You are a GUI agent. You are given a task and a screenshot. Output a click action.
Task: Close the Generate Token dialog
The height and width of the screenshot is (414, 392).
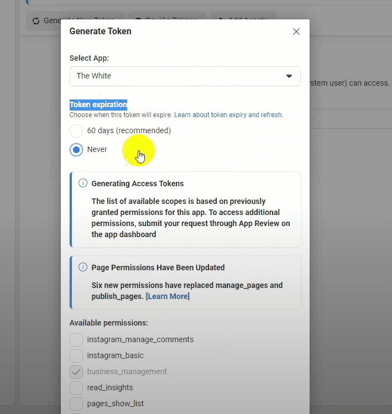point(296,32)
